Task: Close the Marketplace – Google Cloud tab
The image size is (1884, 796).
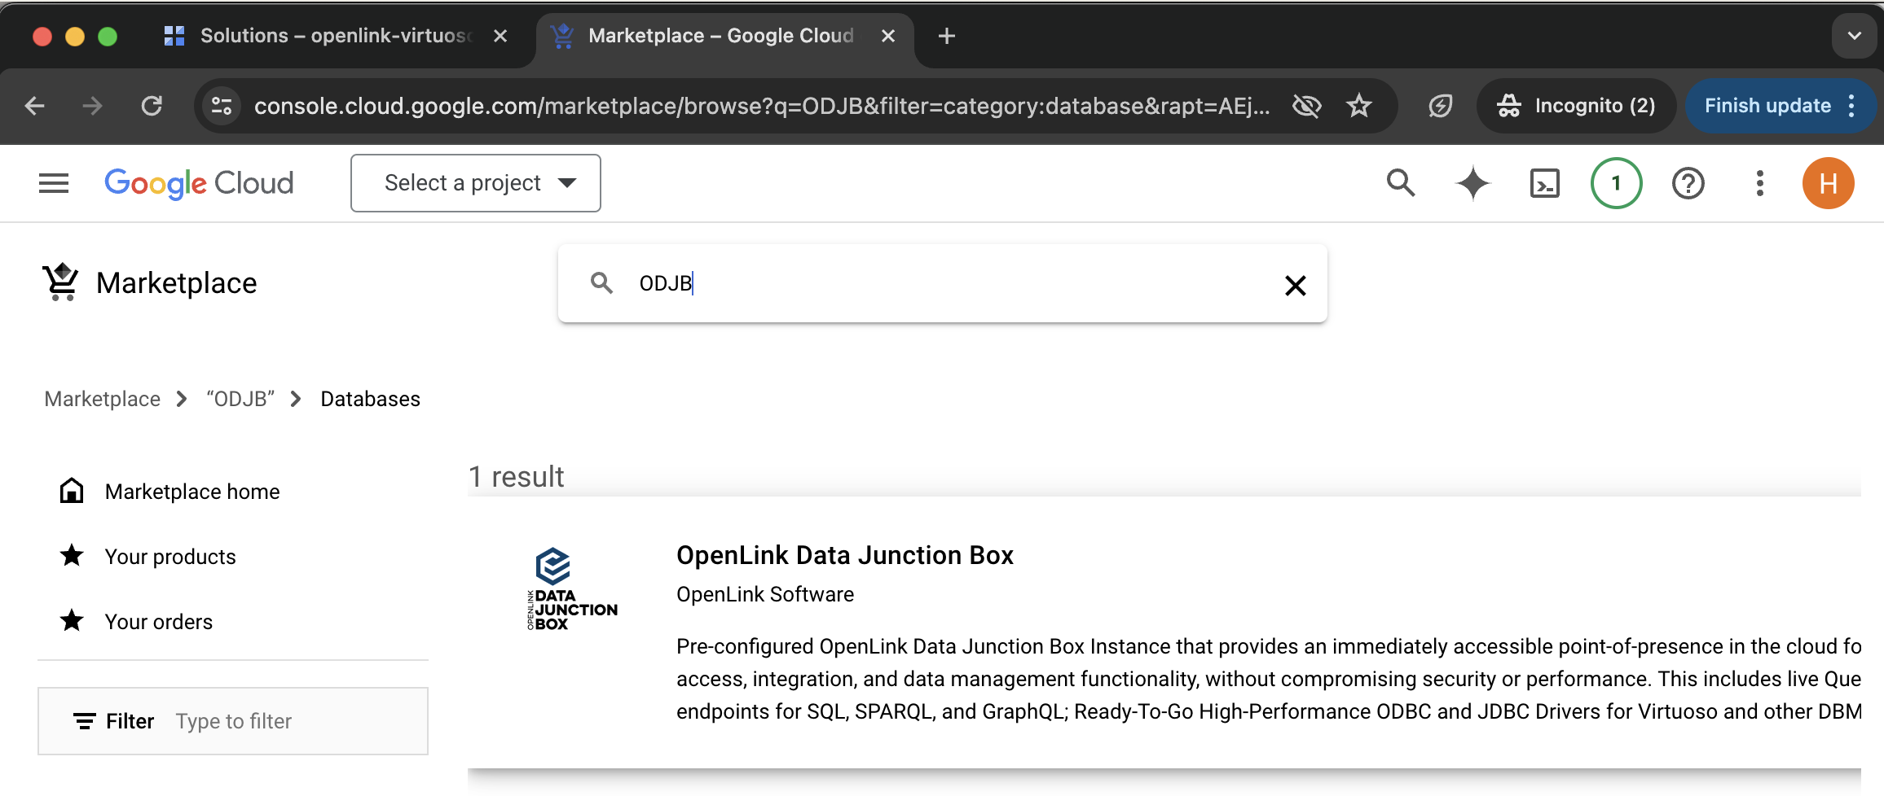Action: coord(888,36)
